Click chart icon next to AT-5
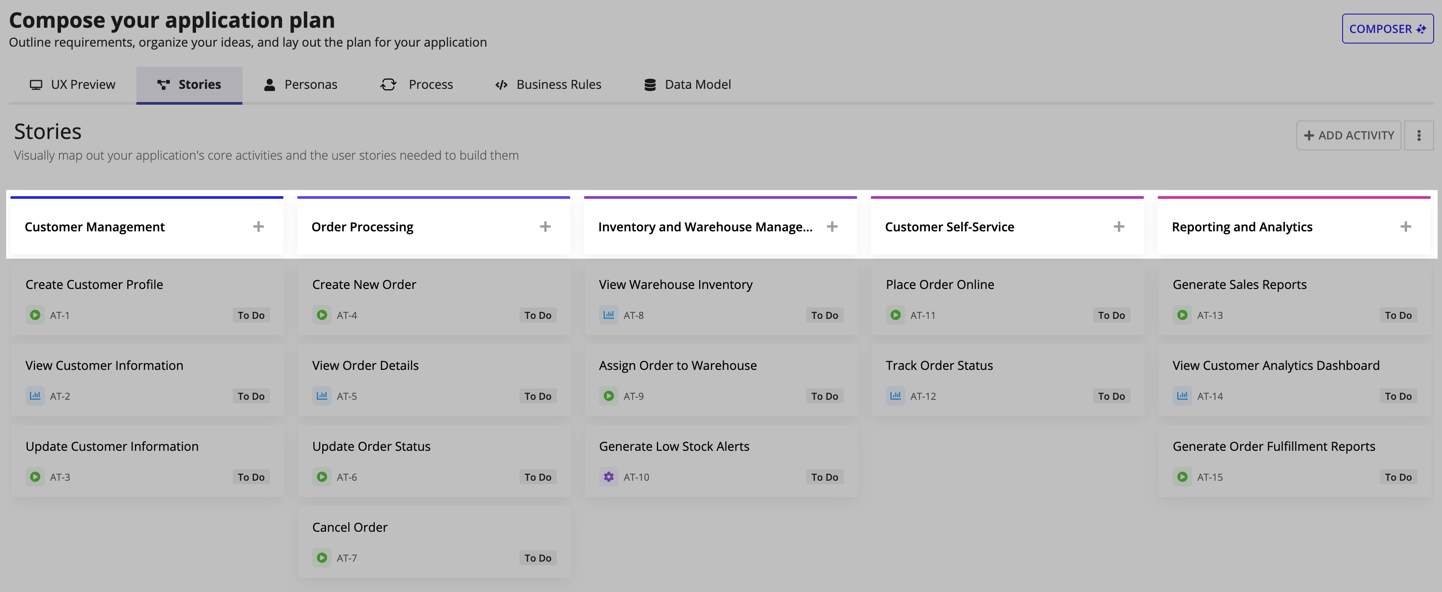The height and width of the screenshot is (592, 1442). tap(322, 395)
